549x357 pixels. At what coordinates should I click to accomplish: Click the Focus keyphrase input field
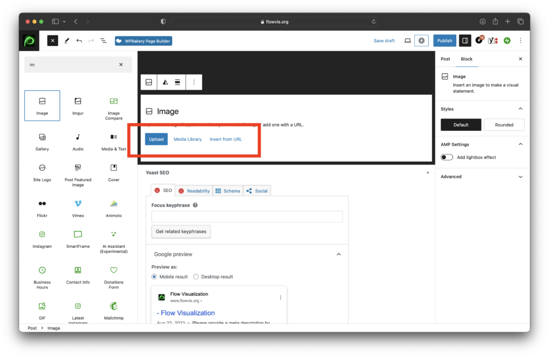(x=247, y=217)
